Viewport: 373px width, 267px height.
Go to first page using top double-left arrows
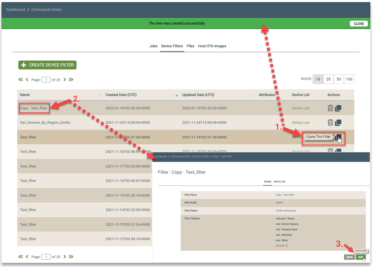(x=20, y=80)
